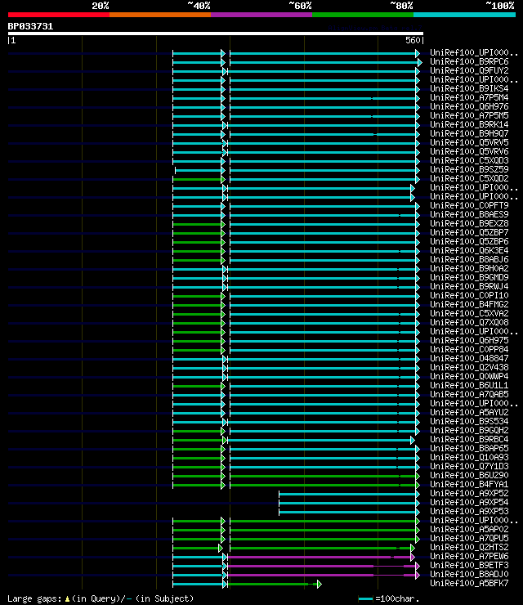Click hit label UniRef100_Q5ZBP7
Viewport: 523px width, 605px height.
(x=469, y=233)
